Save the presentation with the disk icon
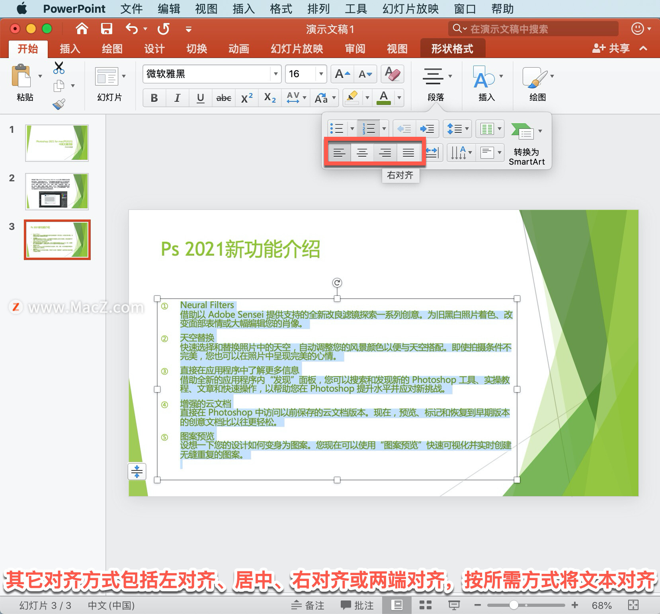This screenshot has height=614, width=660. (x=106, y=29)
